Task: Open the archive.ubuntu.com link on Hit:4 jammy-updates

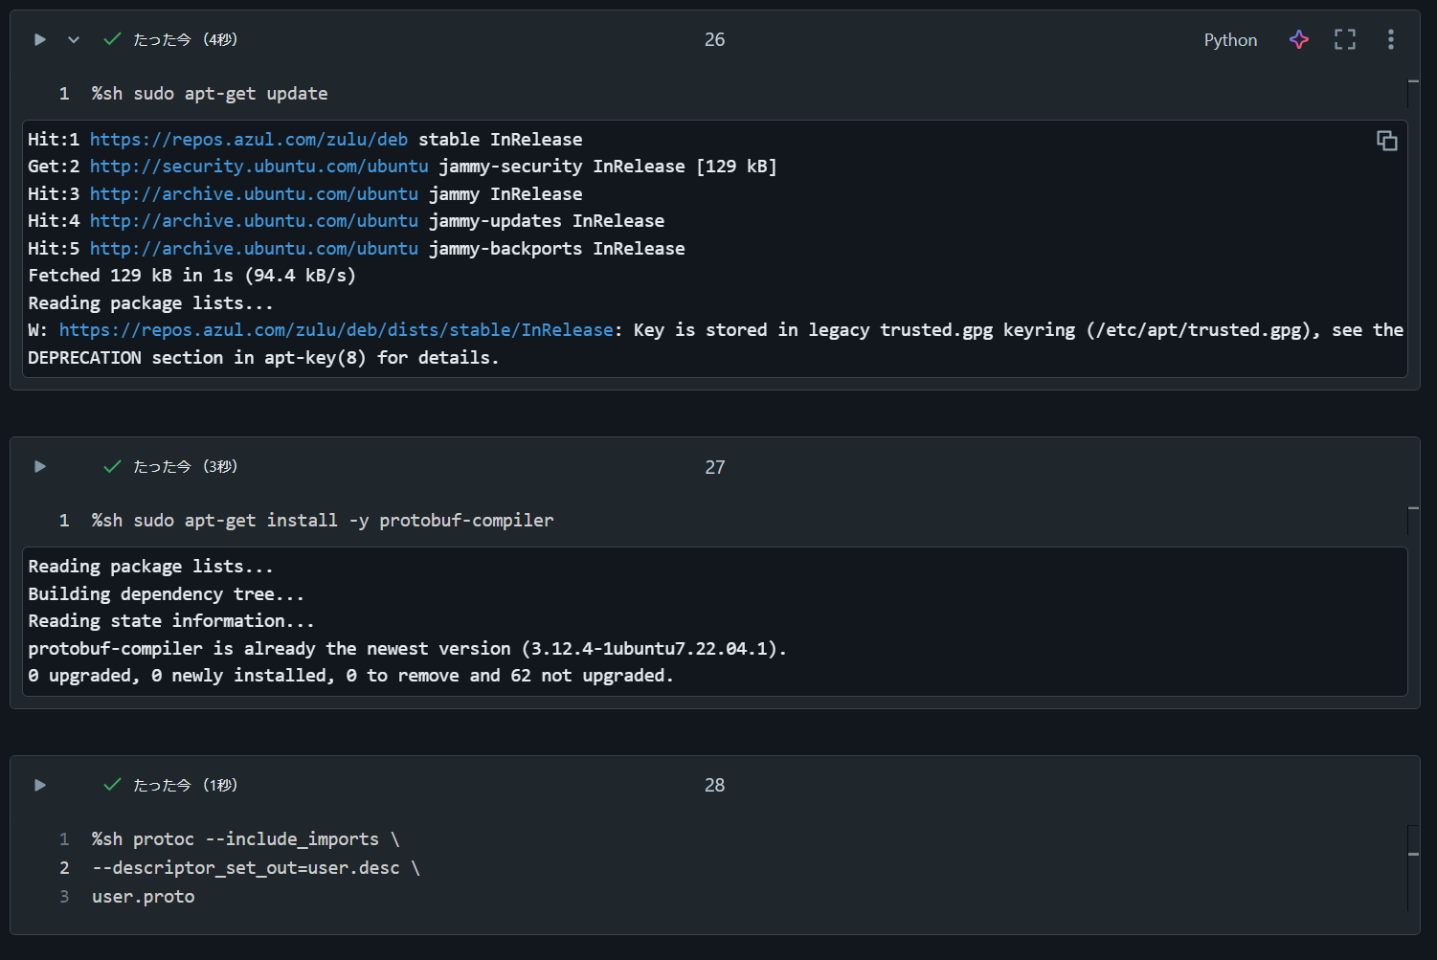Action: pyautogui.click(x=254, y=221)
